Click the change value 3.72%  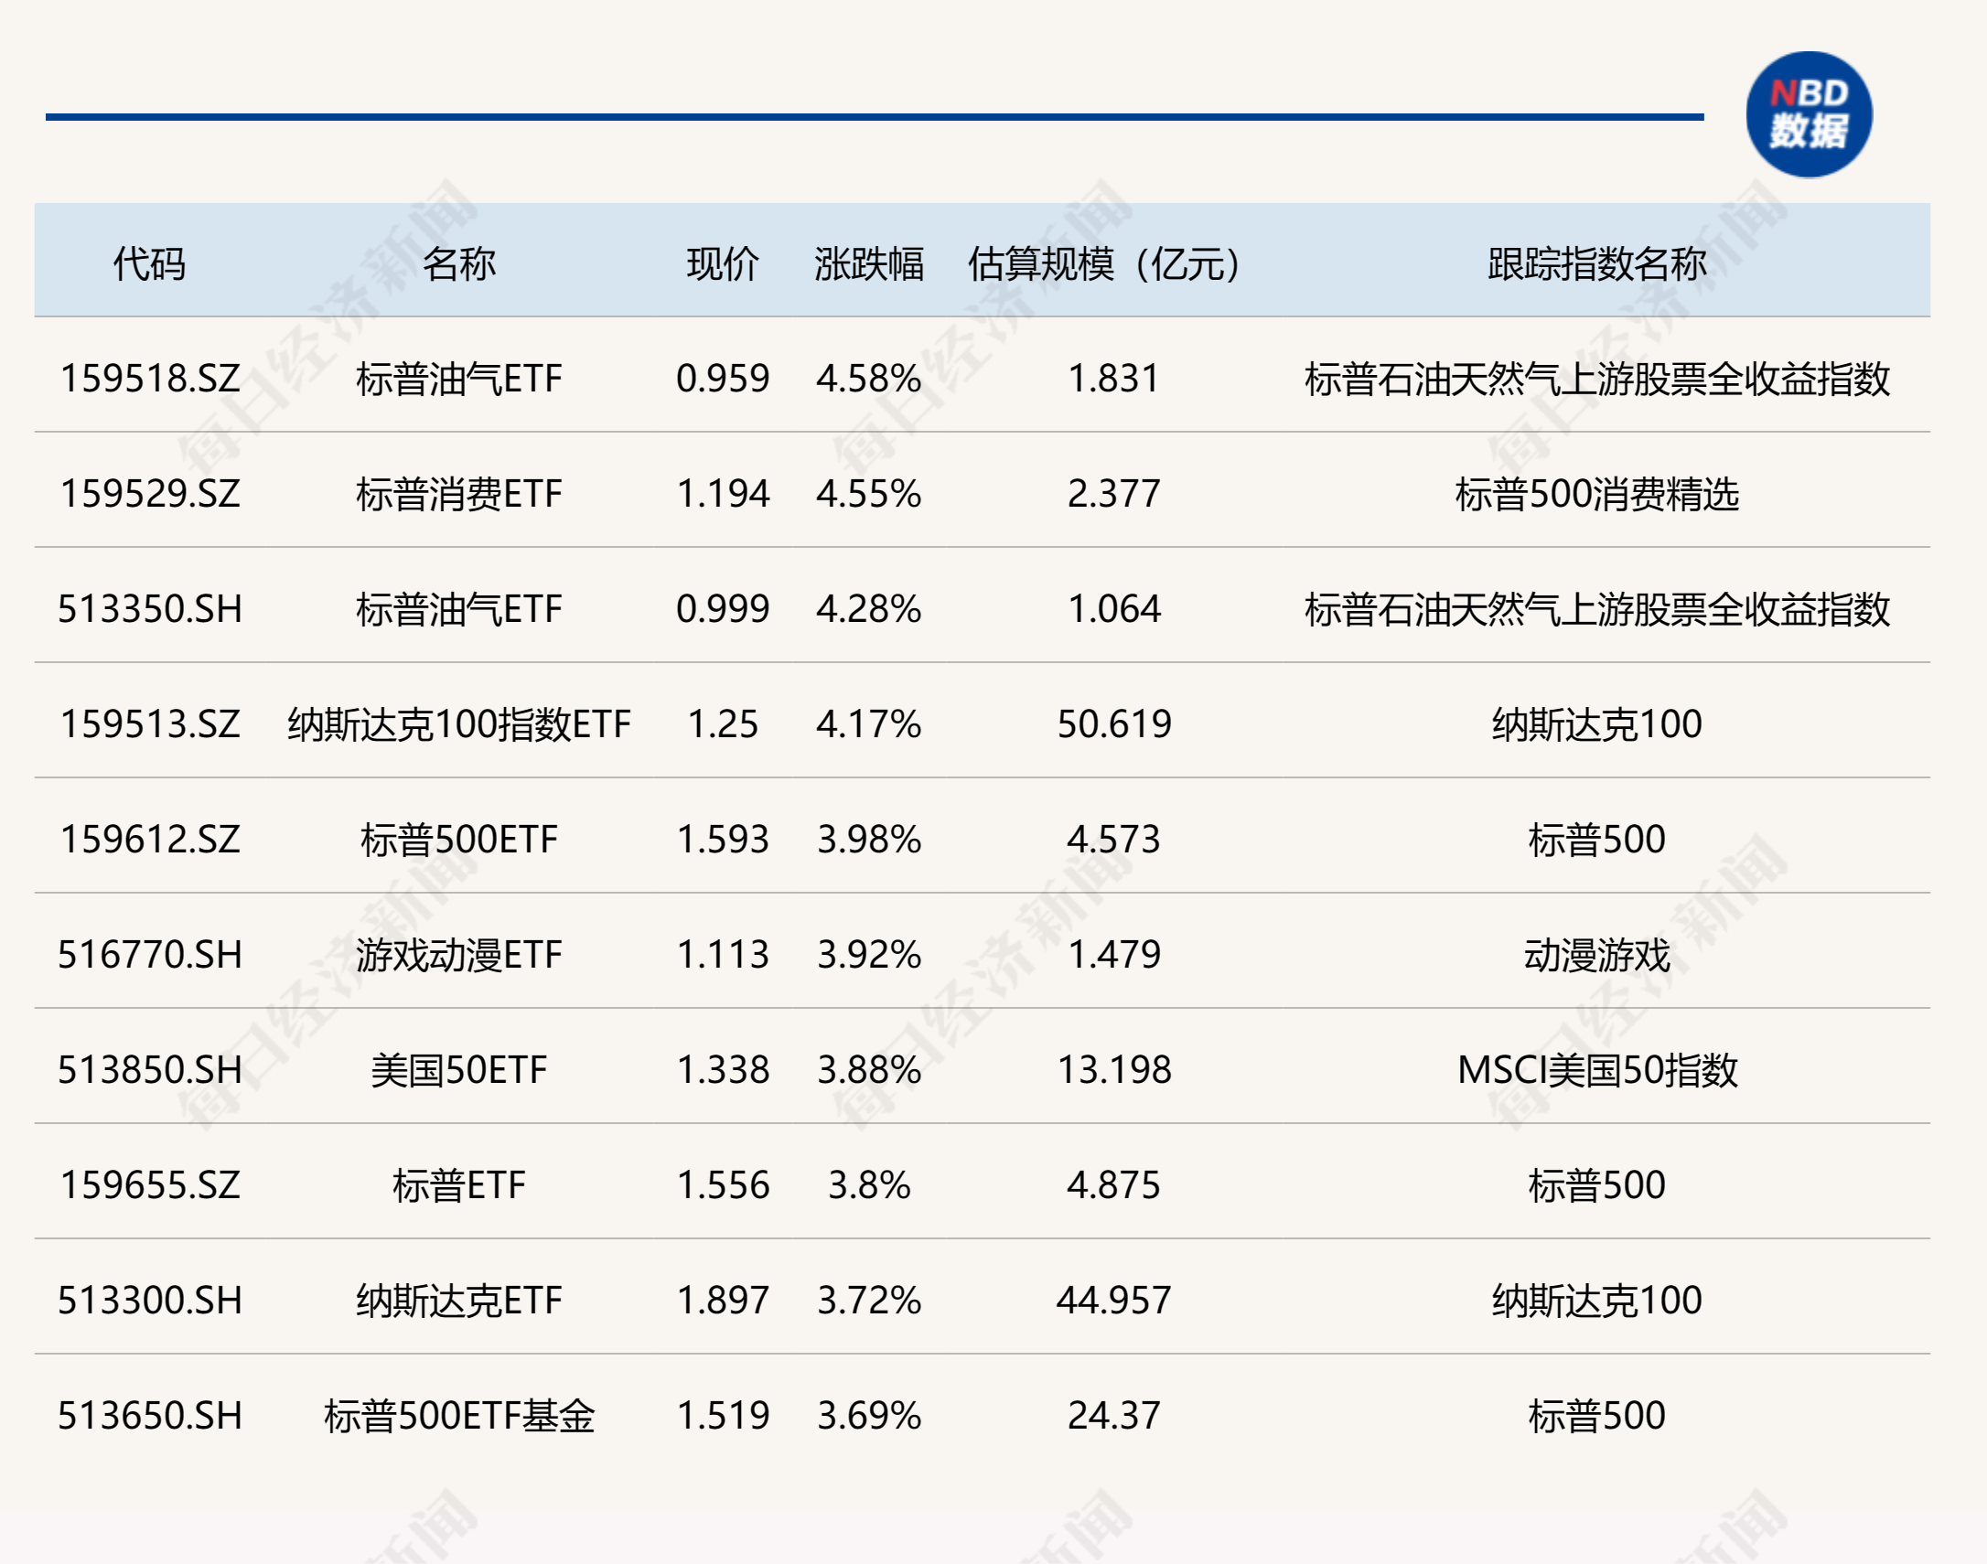pos(869,1301)
